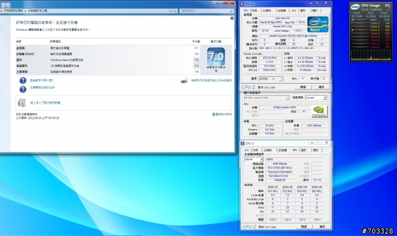
Task: Click the 130 W Max TDP value
Action: (301, 22)
